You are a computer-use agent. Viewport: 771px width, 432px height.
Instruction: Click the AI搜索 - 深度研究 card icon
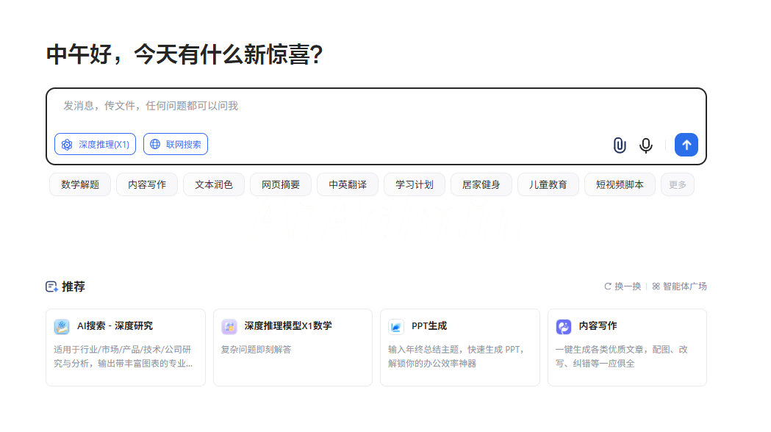[x=62, y=326]
